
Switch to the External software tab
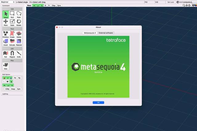pos(106,33)
